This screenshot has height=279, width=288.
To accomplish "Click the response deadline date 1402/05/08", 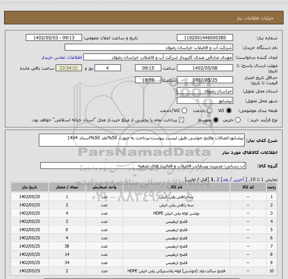I will click(x=205, y=68).
